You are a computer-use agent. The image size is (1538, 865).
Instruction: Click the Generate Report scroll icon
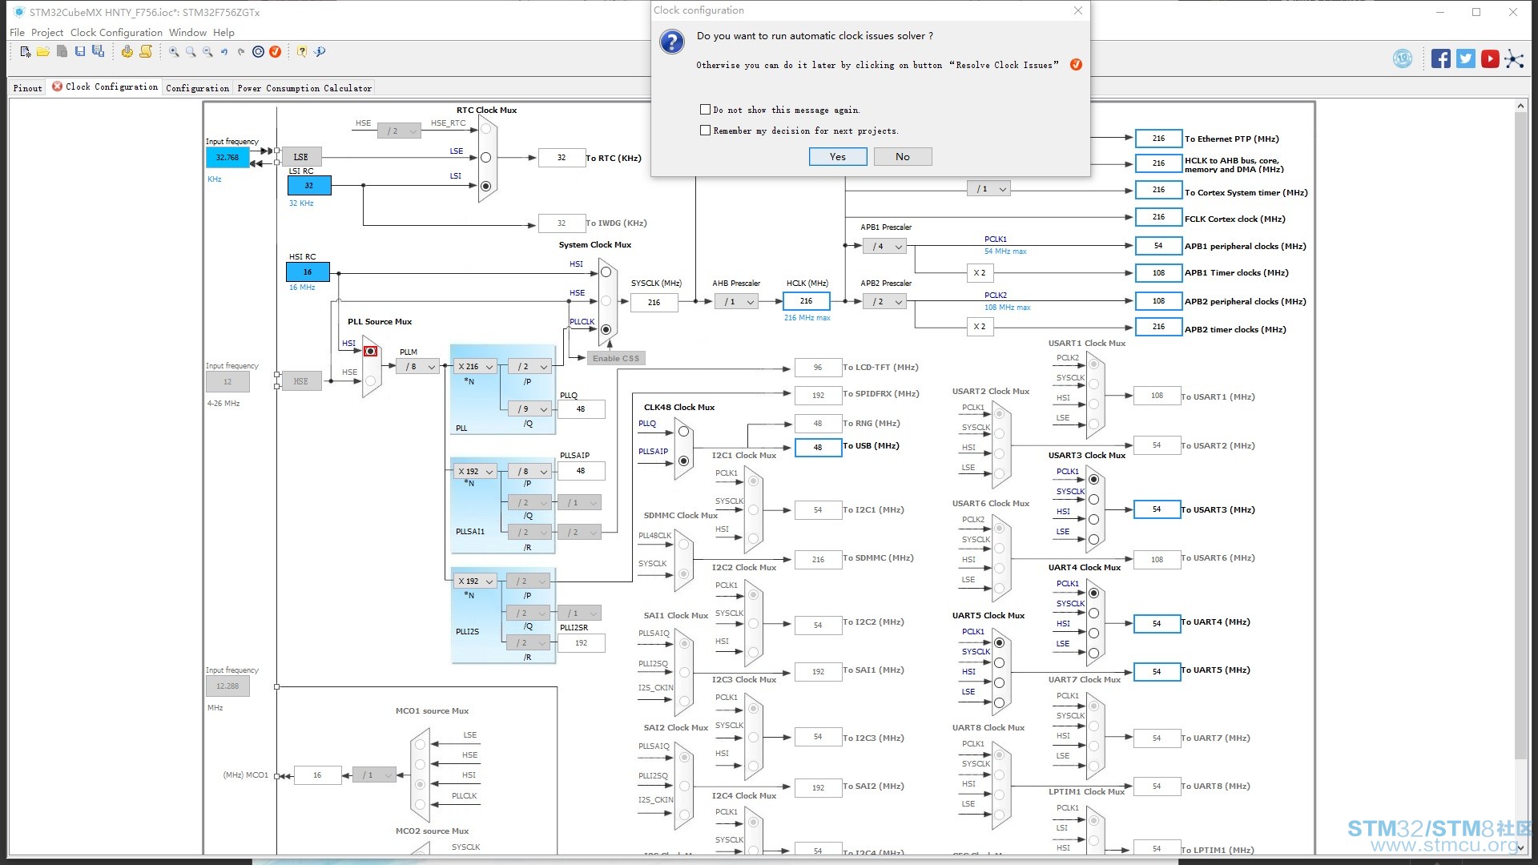[146, 52]
